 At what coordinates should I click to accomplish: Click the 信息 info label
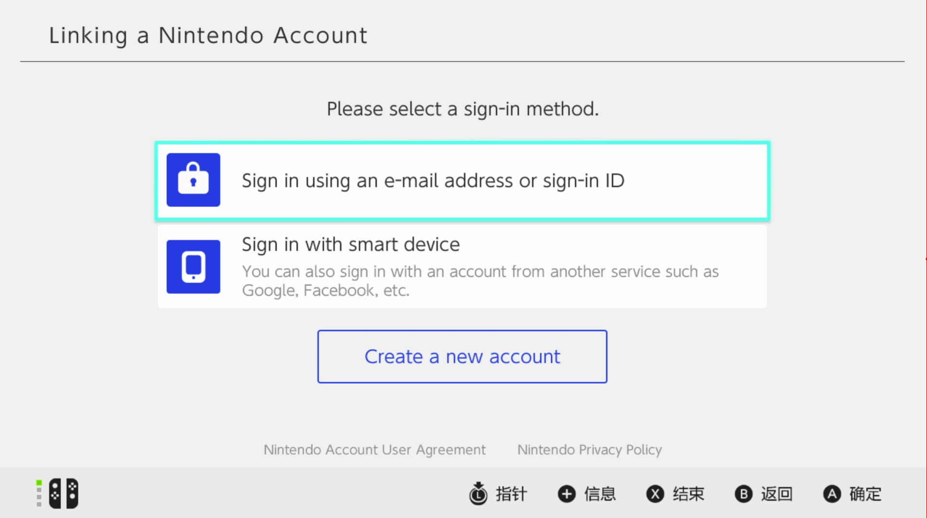tap(600, 494)
